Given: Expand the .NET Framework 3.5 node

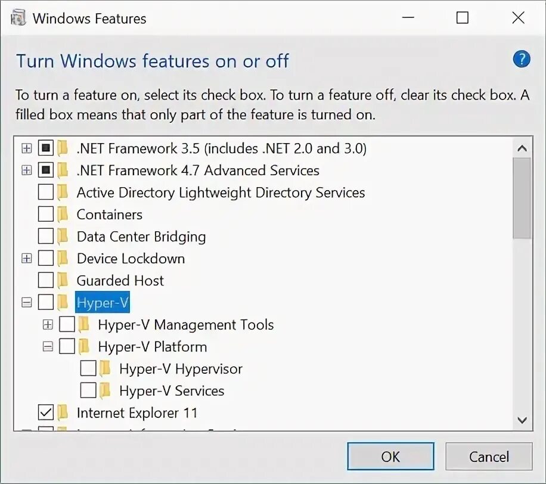Looking at the screenshot, I should coord(26,148).
